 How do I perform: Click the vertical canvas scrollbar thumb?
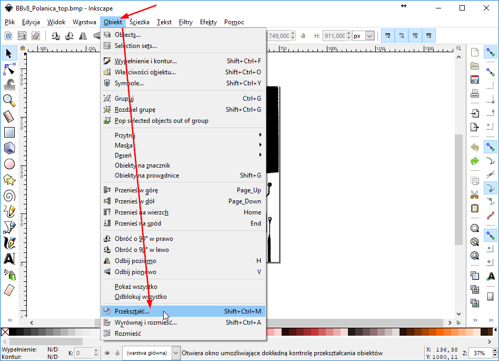pyautogui.click(x=458, y=190)
